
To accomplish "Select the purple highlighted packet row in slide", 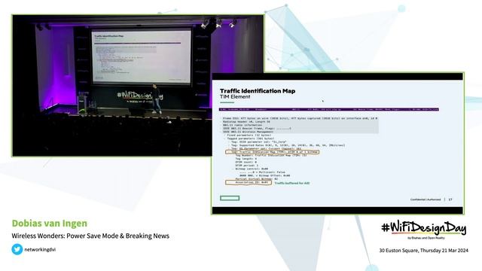I will tap(328, 109).
